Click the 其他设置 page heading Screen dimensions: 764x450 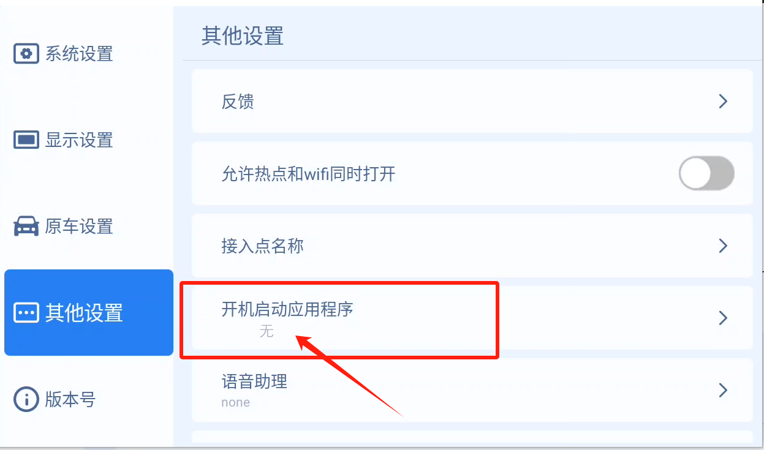(x=243, y=36)
